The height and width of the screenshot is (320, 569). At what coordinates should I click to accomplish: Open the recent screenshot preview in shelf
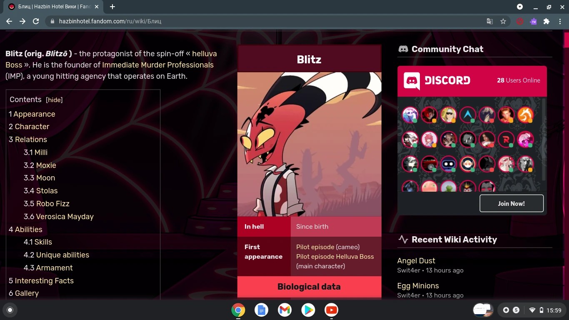483,310
